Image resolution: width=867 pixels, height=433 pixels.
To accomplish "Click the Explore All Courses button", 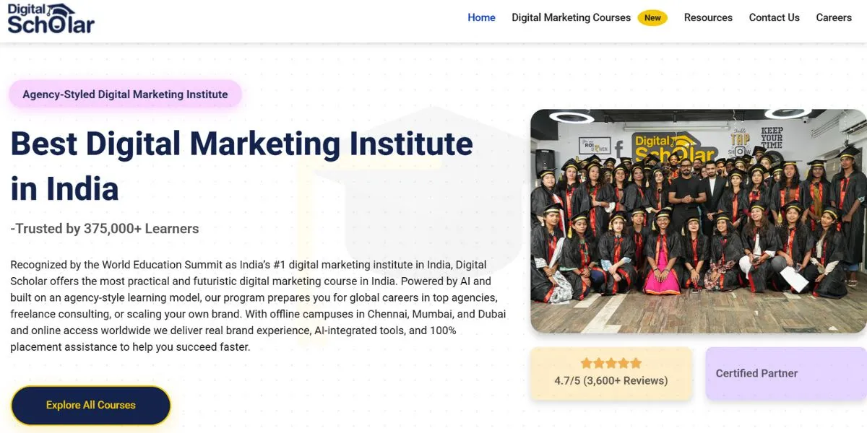I will pyautogui.click(x=90, y=405).
